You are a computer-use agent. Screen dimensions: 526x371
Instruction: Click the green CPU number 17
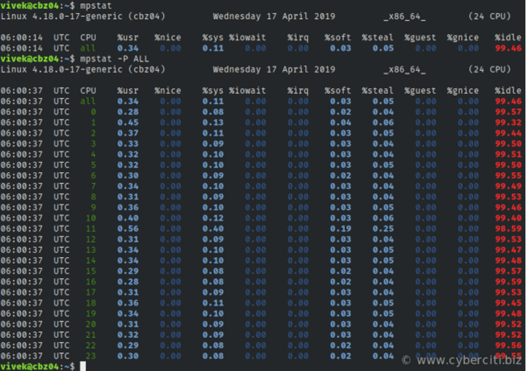tap(91, 293)
